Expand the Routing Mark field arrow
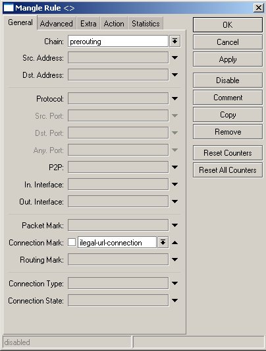The height and width of the screenshot is (351, 266). [x=175, y=260]
